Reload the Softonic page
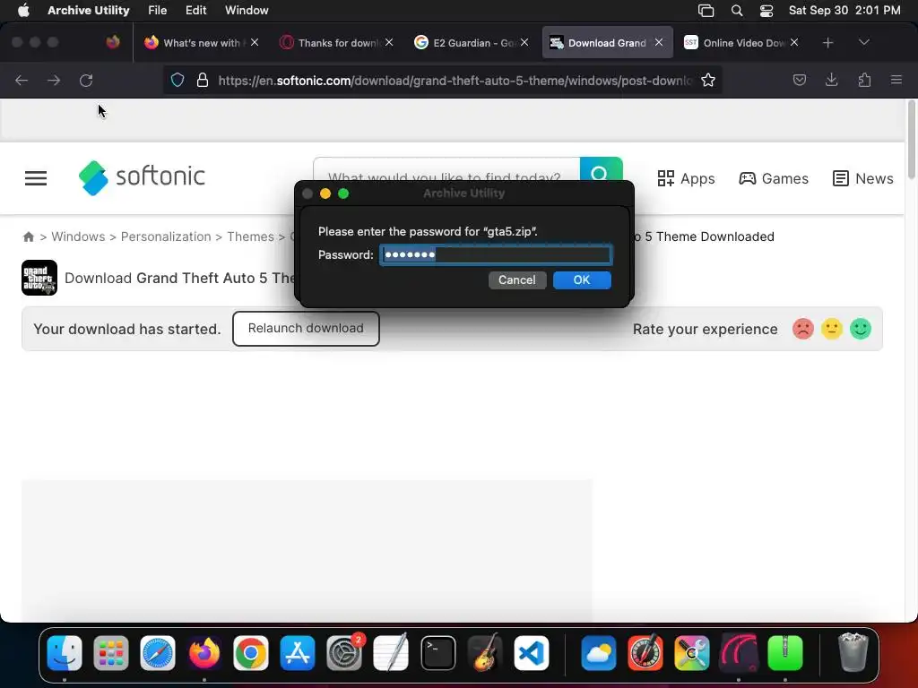 86,80
